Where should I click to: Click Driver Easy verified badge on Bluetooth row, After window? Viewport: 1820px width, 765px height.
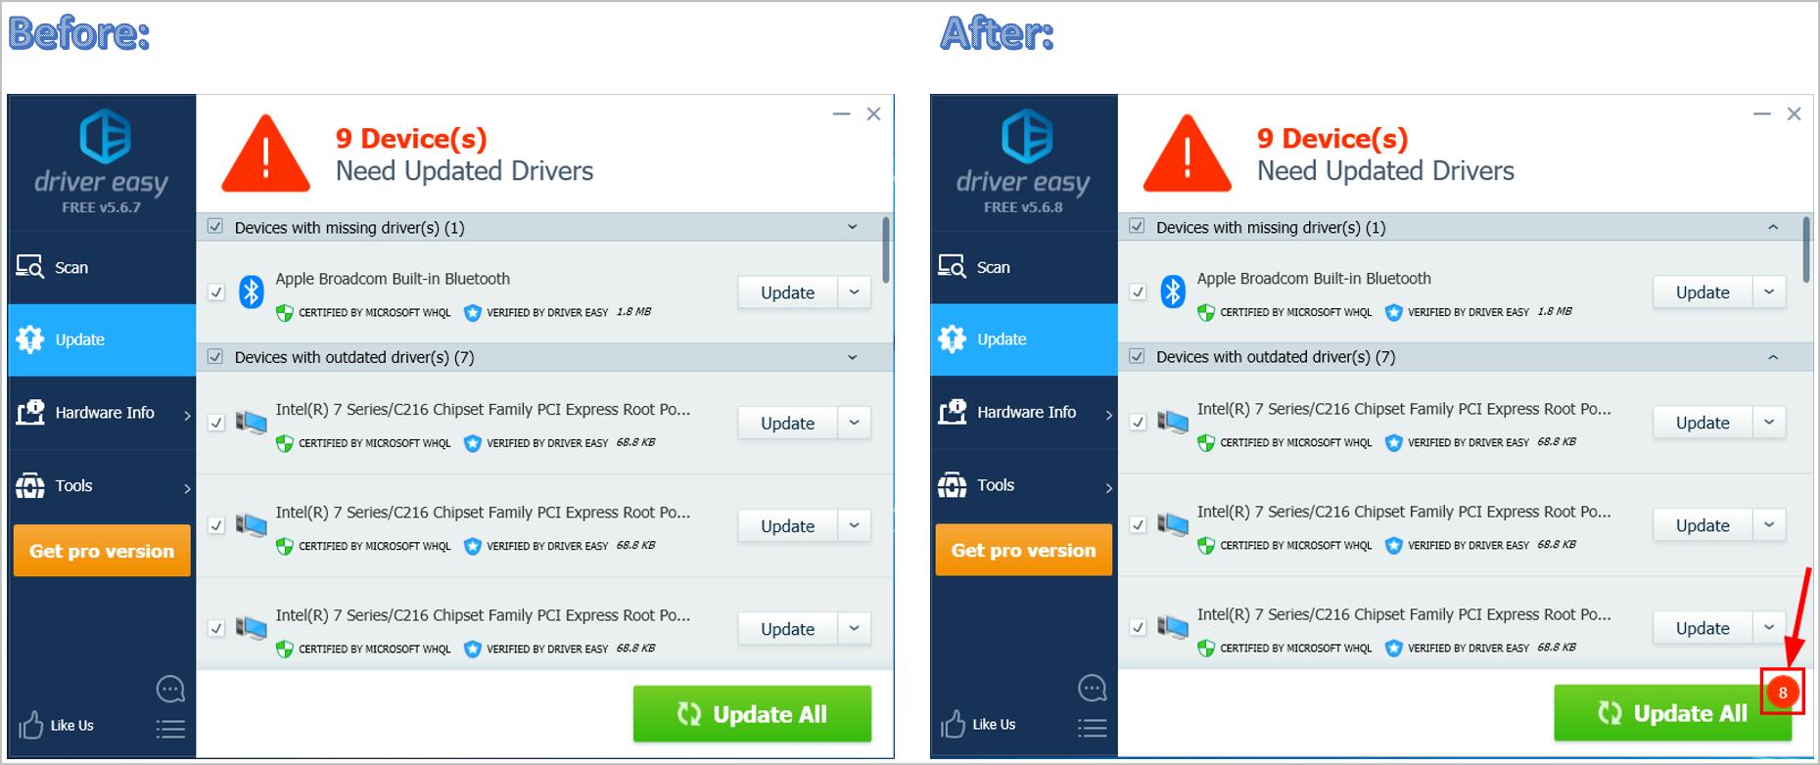pos(1393,312)
